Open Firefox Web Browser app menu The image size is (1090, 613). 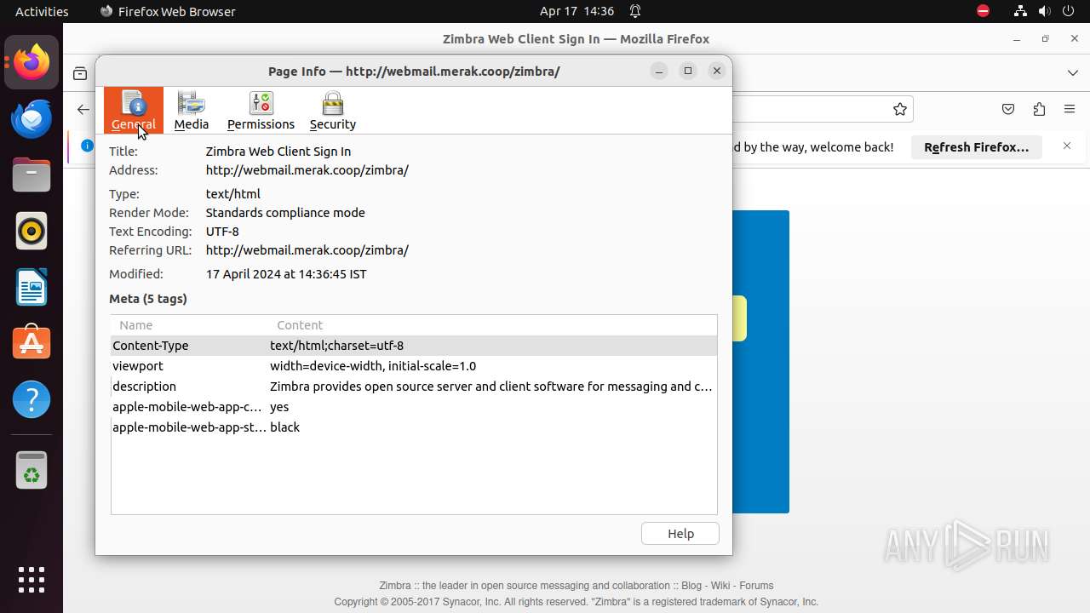pyautogui.click(x=168, y=11)
